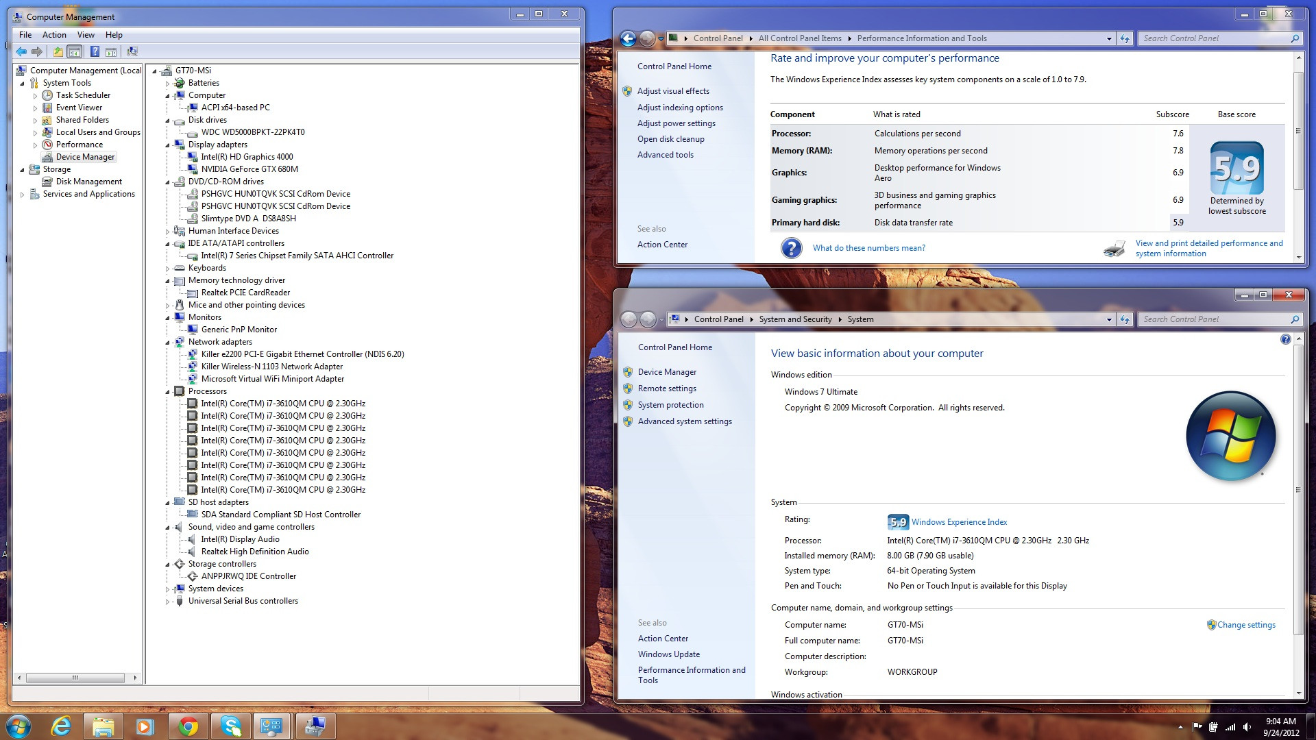Click the printer icon in Performance Information window
This screenshot has width=1316, height=740.
click(1114, 248)
